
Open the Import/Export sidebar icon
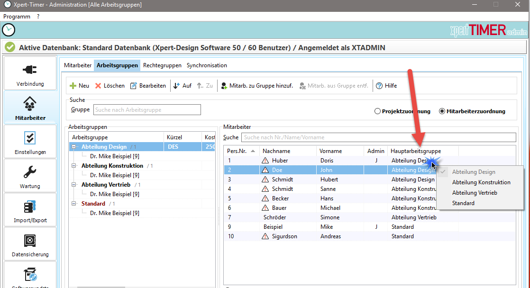click(x=30, y=207)
